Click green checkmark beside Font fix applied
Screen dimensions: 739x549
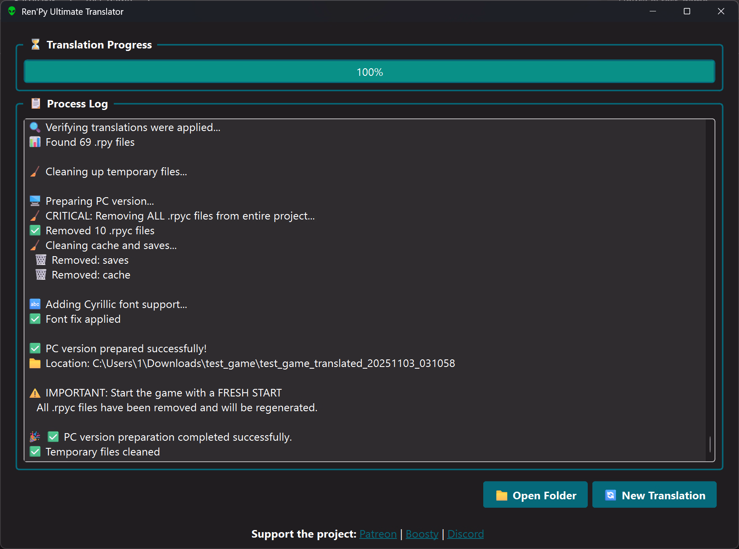(35, 319)
